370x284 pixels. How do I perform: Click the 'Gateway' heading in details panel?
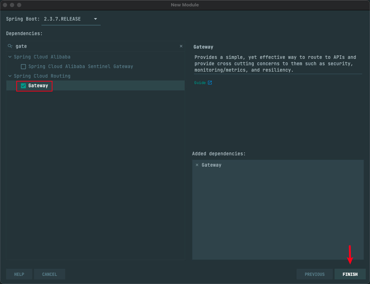click(x=203, y=47)
